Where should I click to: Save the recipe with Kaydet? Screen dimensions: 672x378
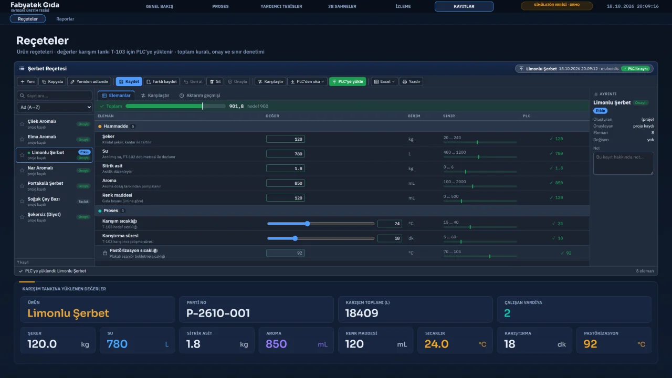coord(129,81)
